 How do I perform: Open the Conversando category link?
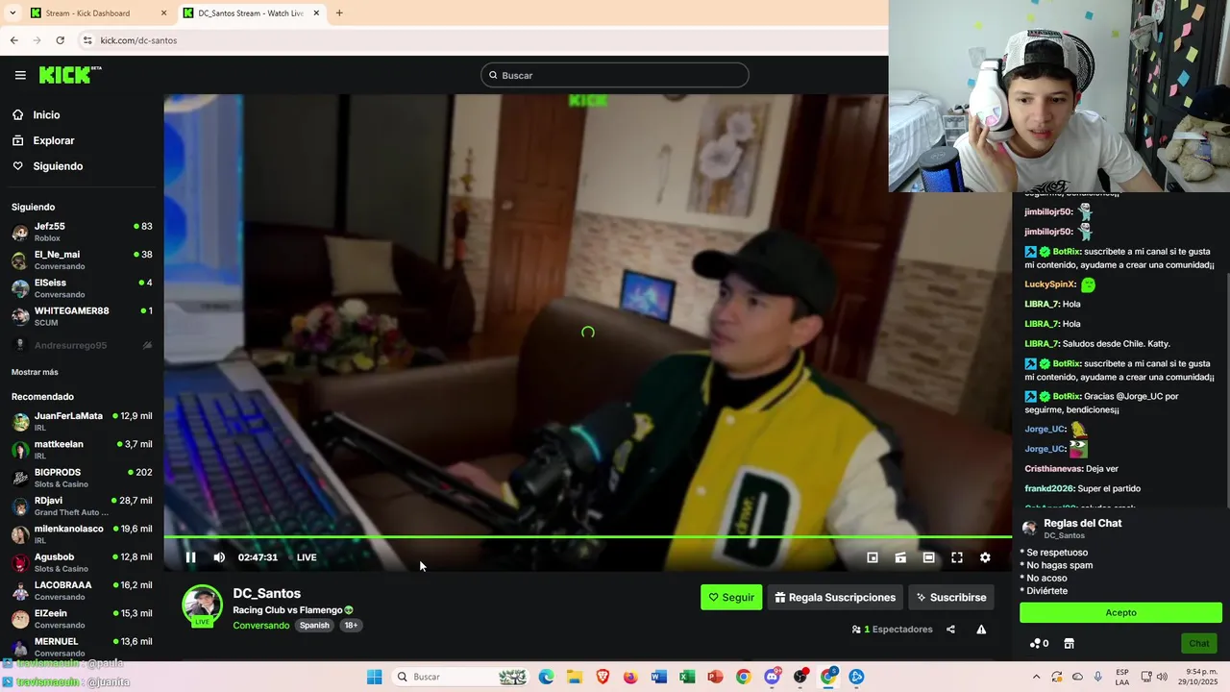point(260,626)
